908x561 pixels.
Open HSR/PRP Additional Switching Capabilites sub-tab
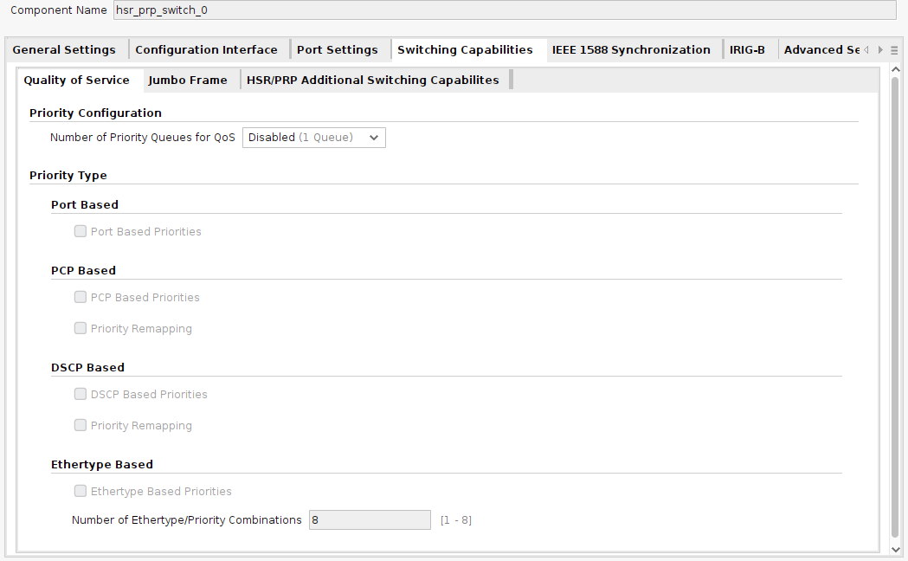coord(373,80)
